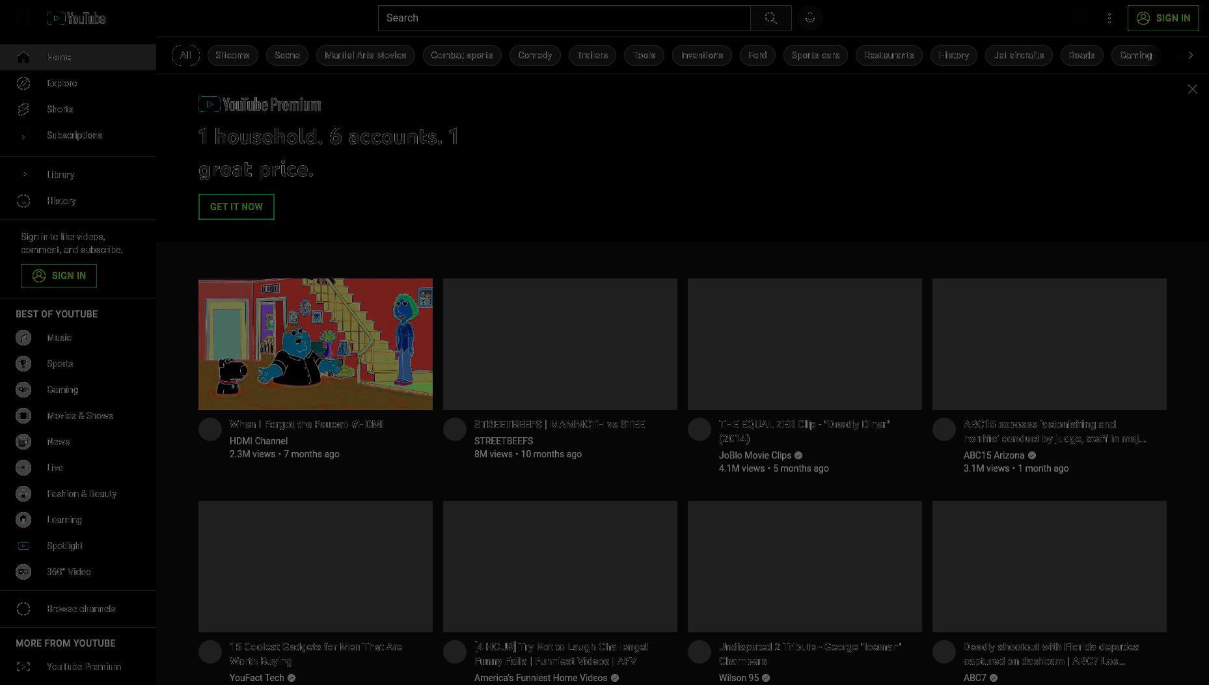
Task: Show more filter chips with right arrow
Action: [x=1191, y=55]
